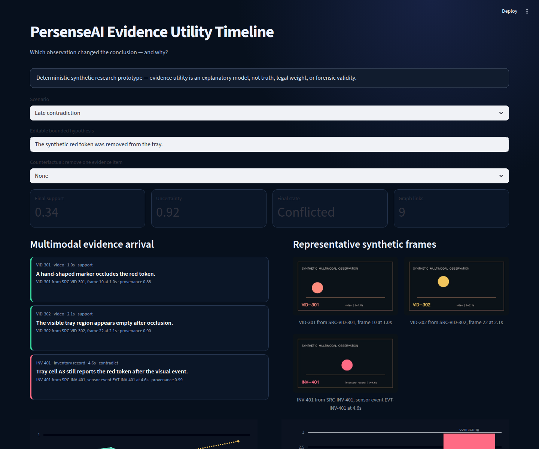The image size is (539, 449).
Task: Click the INV-401 inventory record contradict label
Action: tap(77, 363)
